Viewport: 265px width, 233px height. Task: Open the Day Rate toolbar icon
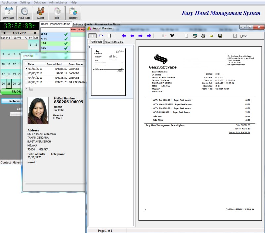coord(9,13)
